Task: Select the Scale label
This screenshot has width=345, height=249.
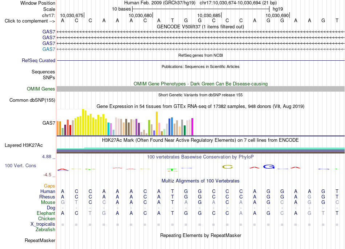Action: pyautogui.click(x=49, y=9)
